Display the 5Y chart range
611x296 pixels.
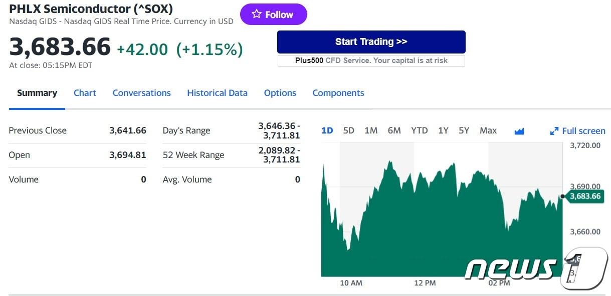(464, 130)
